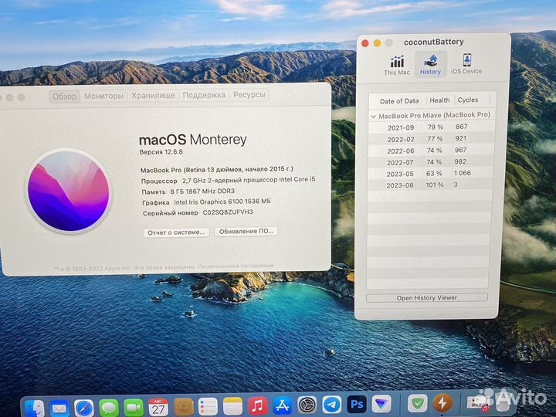Click the 79 % health value
Image resolution: width=556 pixels, height=417 pixels.
click(x=435, y=127)
